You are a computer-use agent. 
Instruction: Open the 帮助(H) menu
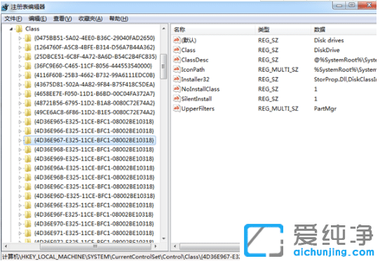[118, 19]
